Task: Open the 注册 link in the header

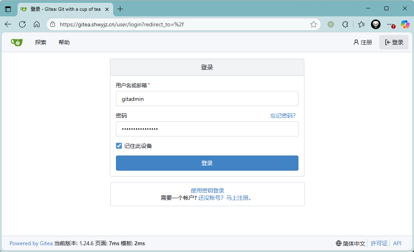Action: tap(363, 42)
